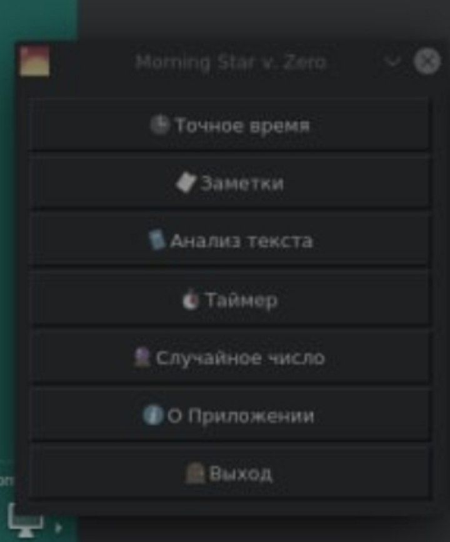Click the crystal ball icon for Случайное число
Image resolution: width=450 pixels, height=542 pixels.
coord(142,358)
